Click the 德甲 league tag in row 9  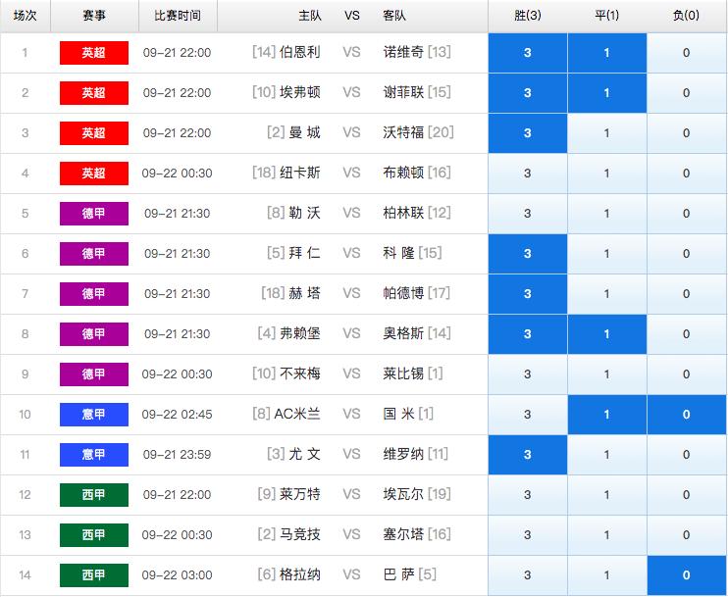[x=94, y=374]
